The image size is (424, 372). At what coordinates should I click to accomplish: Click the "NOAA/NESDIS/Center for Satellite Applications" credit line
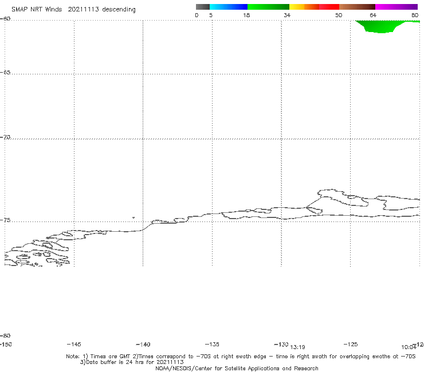pyautogui.click(x=237, y=369)
